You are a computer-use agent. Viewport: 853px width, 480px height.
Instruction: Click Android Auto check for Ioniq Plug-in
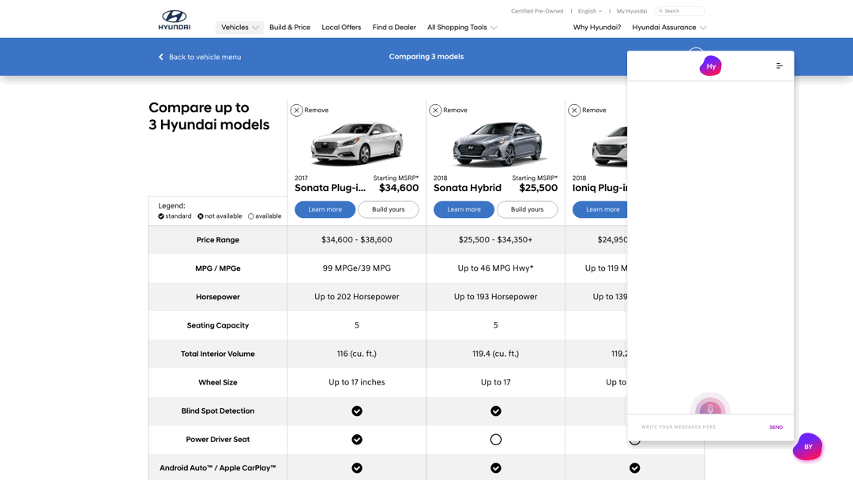coord(635,468)
